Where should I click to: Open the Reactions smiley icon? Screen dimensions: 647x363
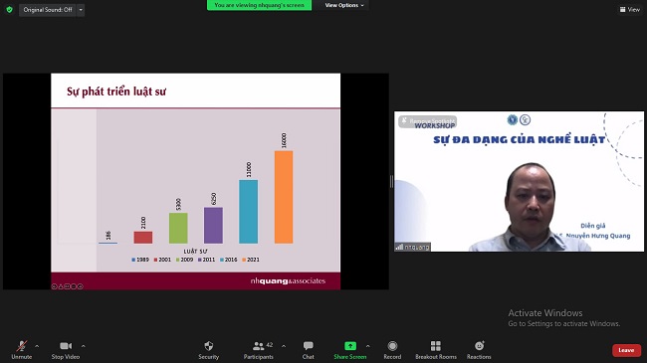[x=479, y=346]
